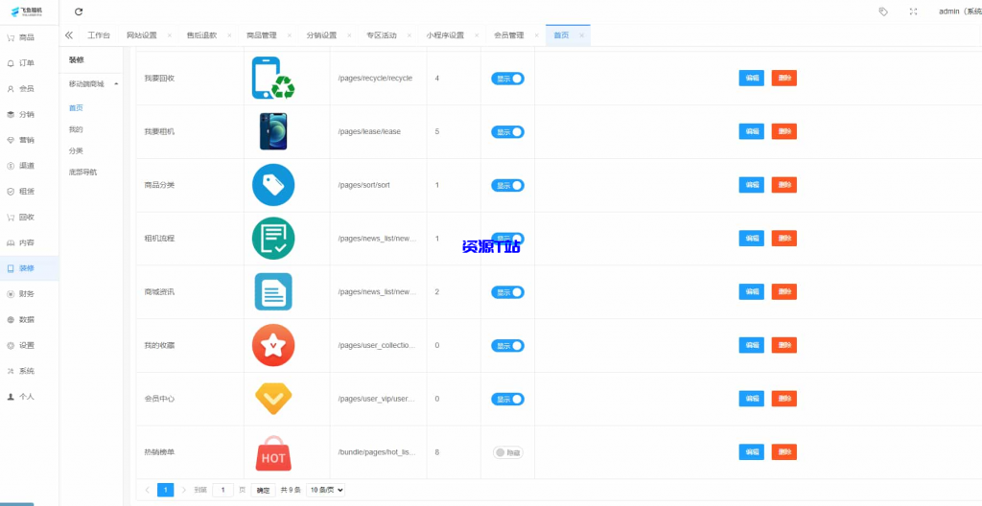Viewport: 982px width, 506px height.
Task: Click the /pages/recycle/recycle path cell
Action: click(375, 79)
